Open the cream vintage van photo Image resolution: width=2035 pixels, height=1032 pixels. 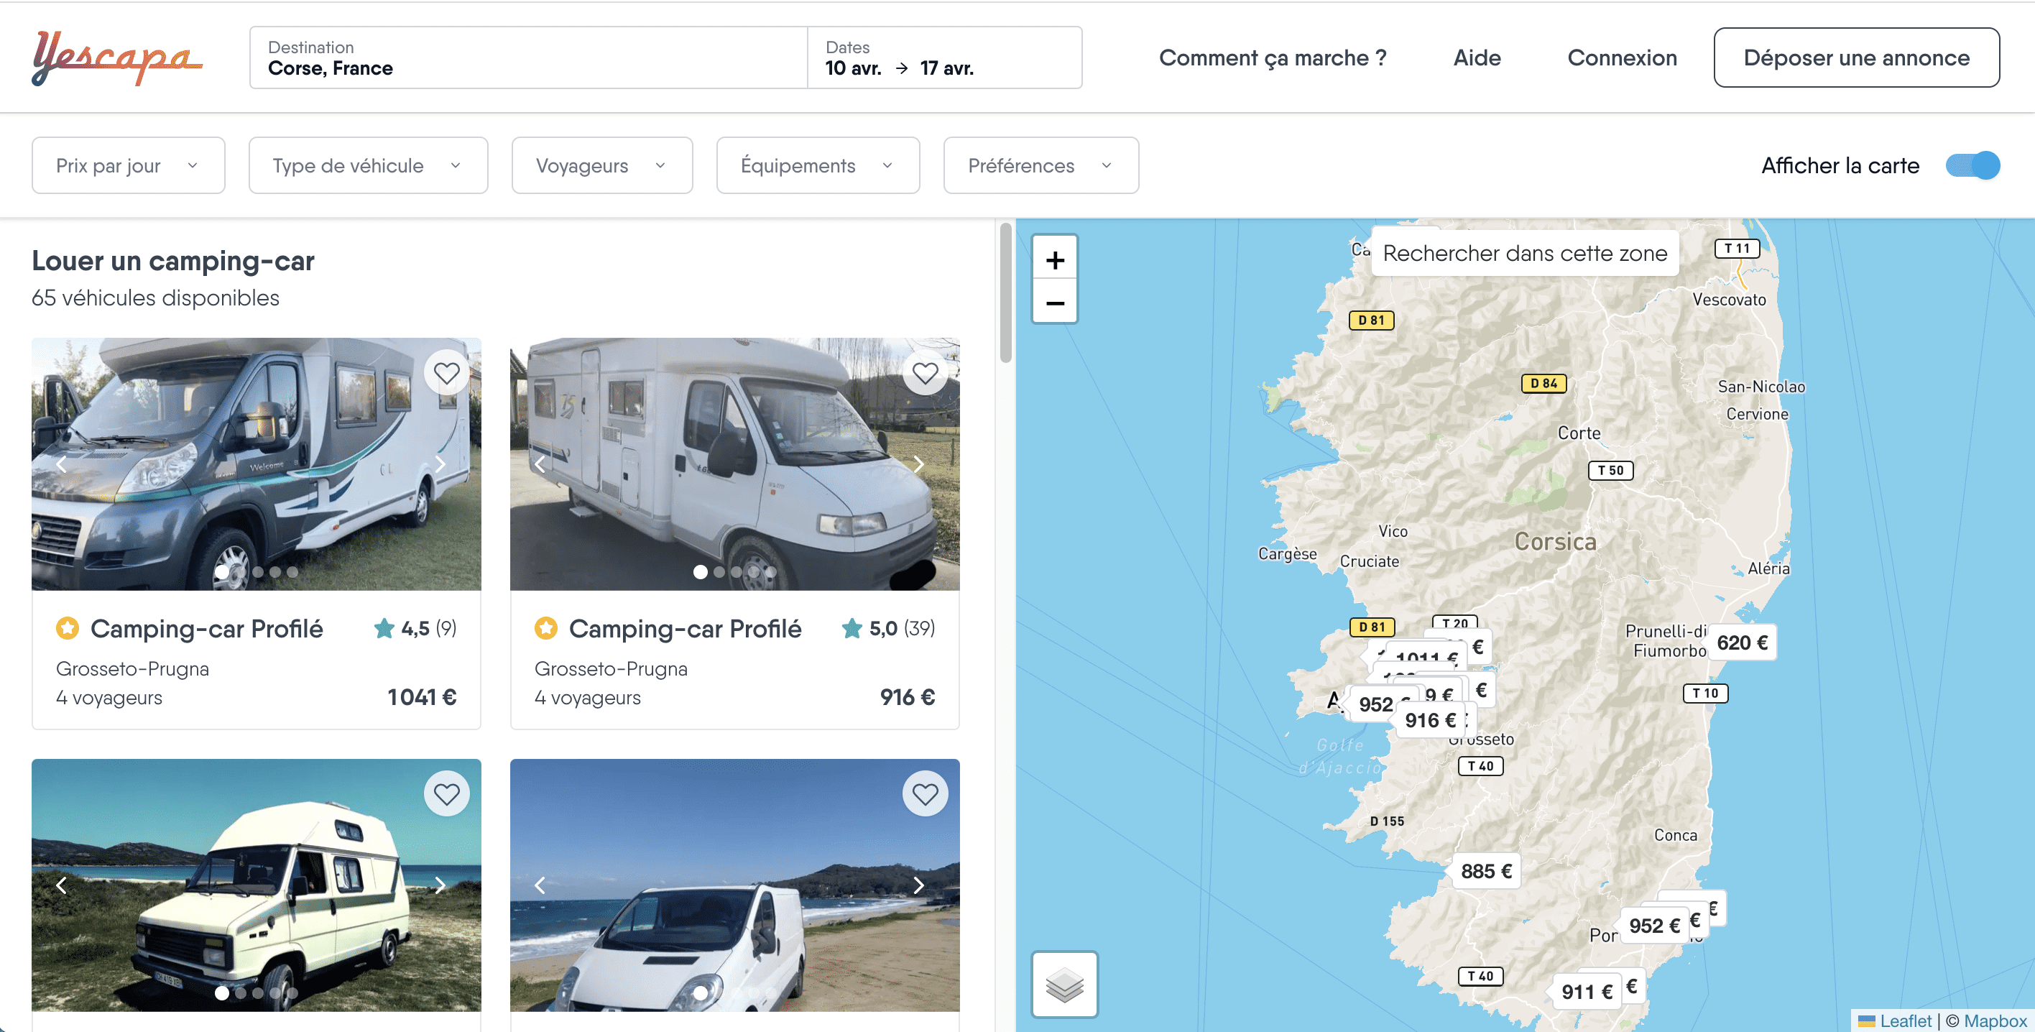[x=256, y=885]
